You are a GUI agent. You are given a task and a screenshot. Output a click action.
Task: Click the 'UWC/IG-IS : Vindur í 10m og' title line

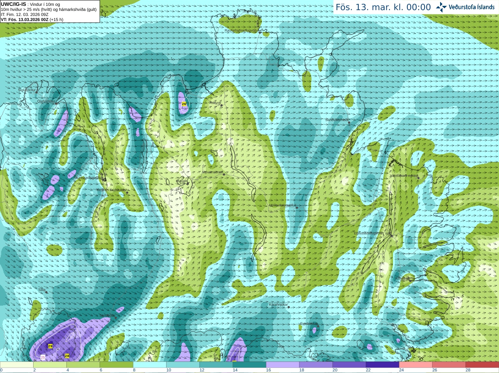pos(30,4)
